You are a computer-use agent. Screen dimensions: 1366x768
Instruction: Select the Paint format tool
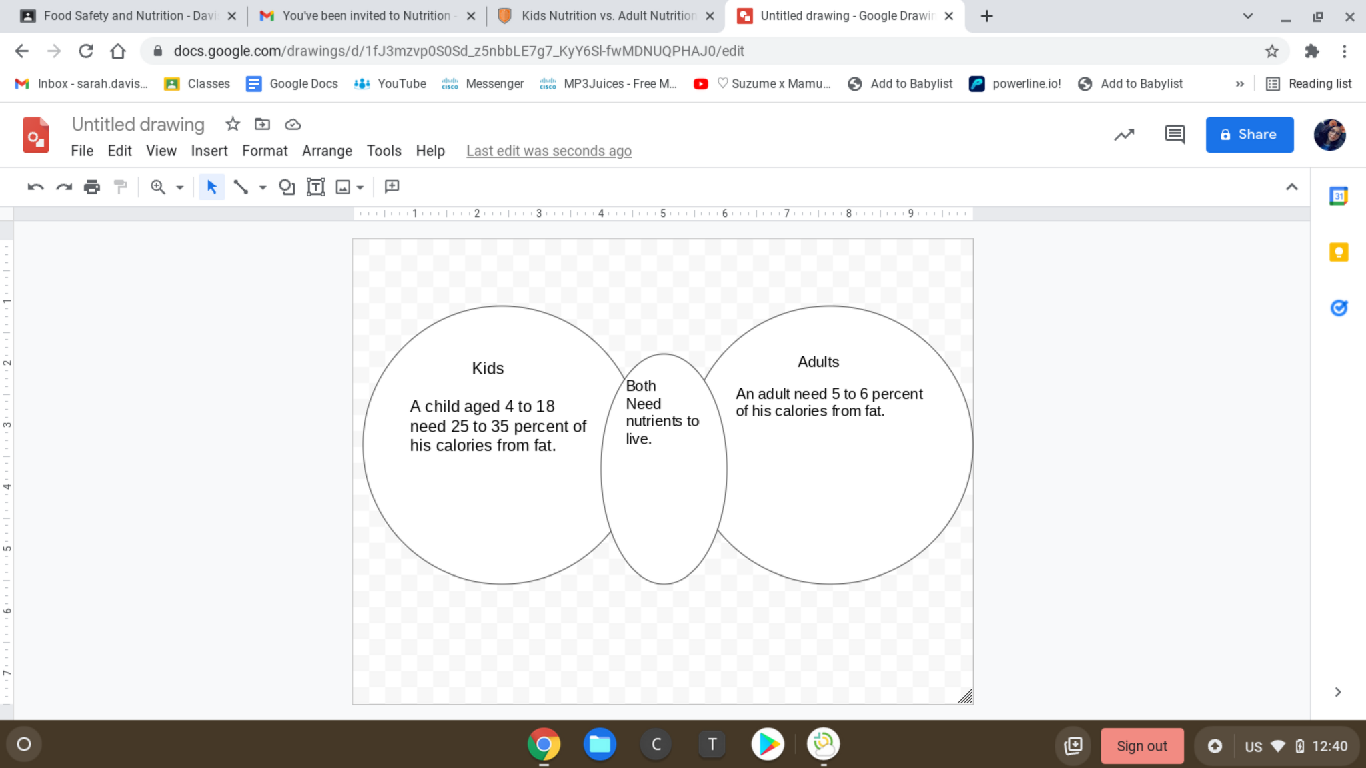[x=120, y=187]
